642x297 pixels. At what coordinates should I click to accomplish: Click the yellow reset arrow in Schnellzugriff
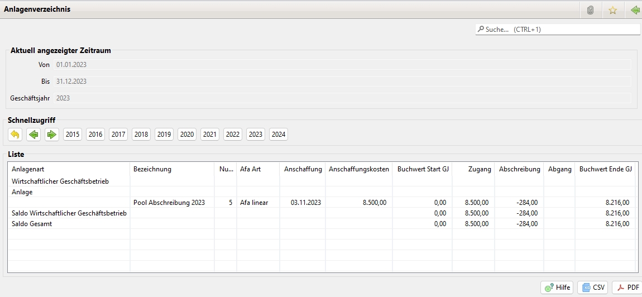pyautogui.click(x=15, y=135)
